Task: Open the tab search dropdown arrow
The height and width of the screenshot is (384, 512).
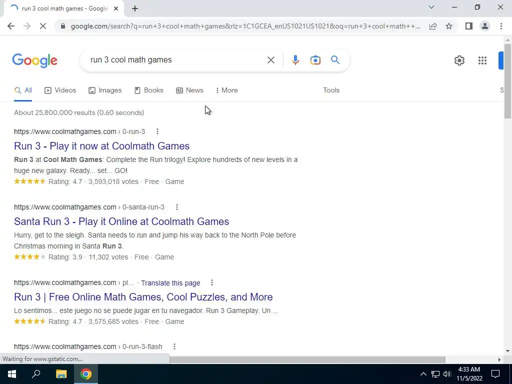Action: 431,7
